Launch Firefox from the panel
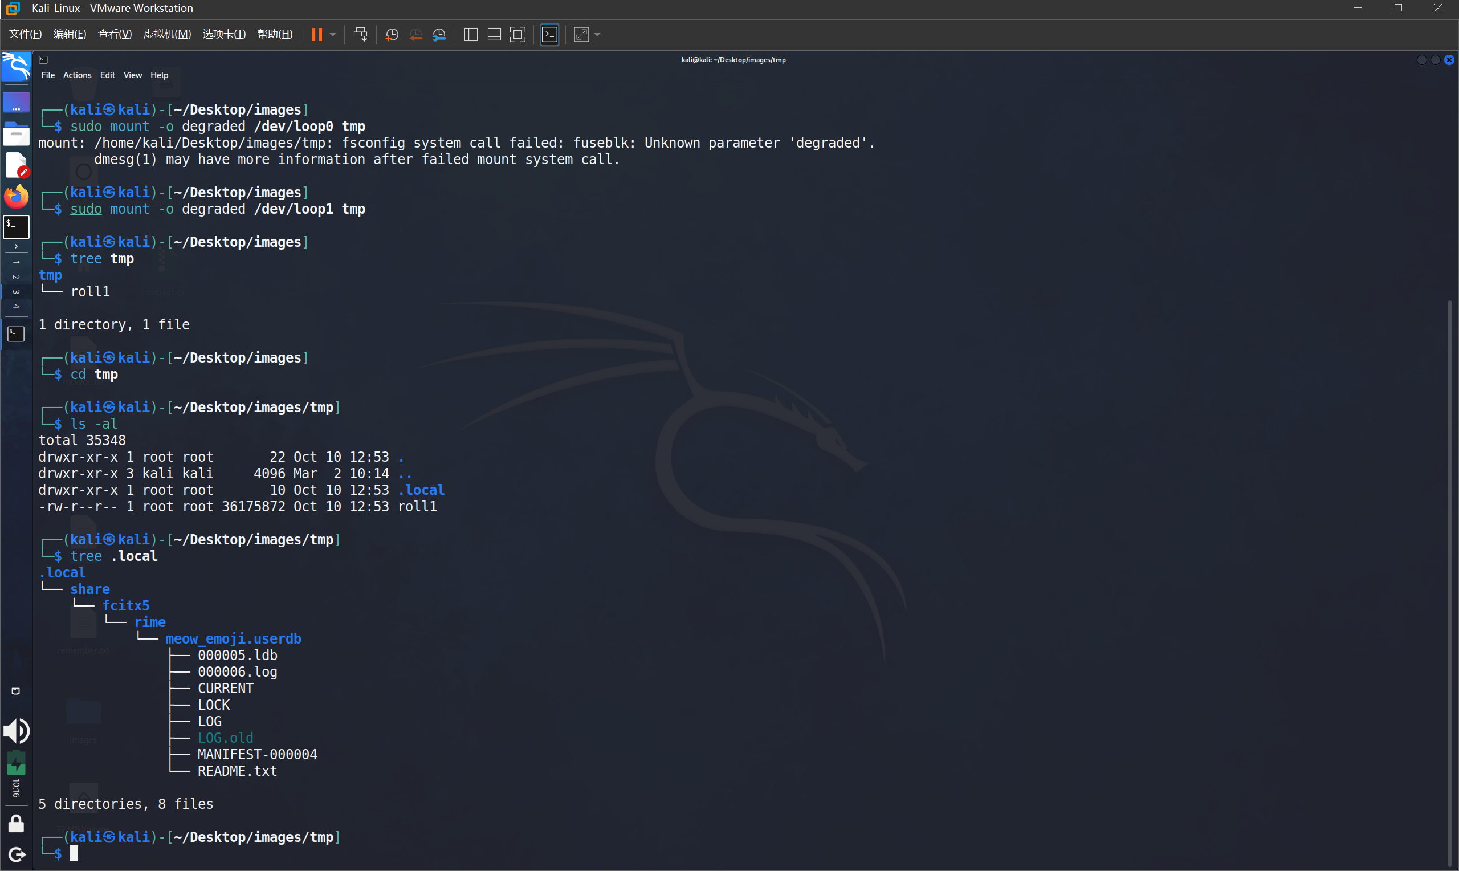Screen dimensions: 1459x871 16,197
